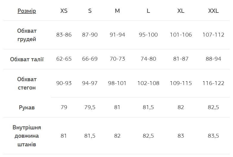
Task: Select the XS size column header
Action: point(64,11)
